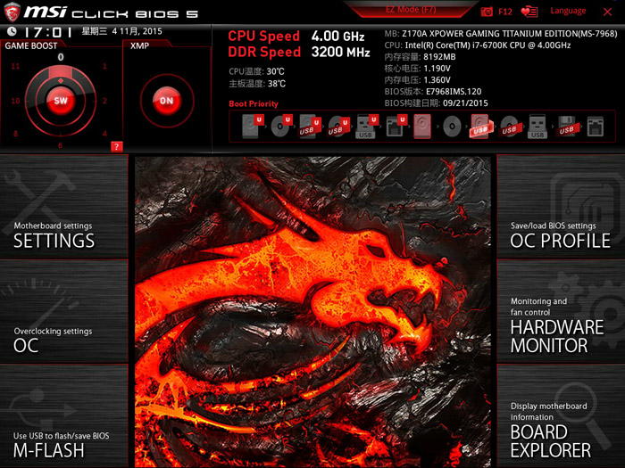
Task: Open the Language selection dropdown
Action: click(568, 12)
